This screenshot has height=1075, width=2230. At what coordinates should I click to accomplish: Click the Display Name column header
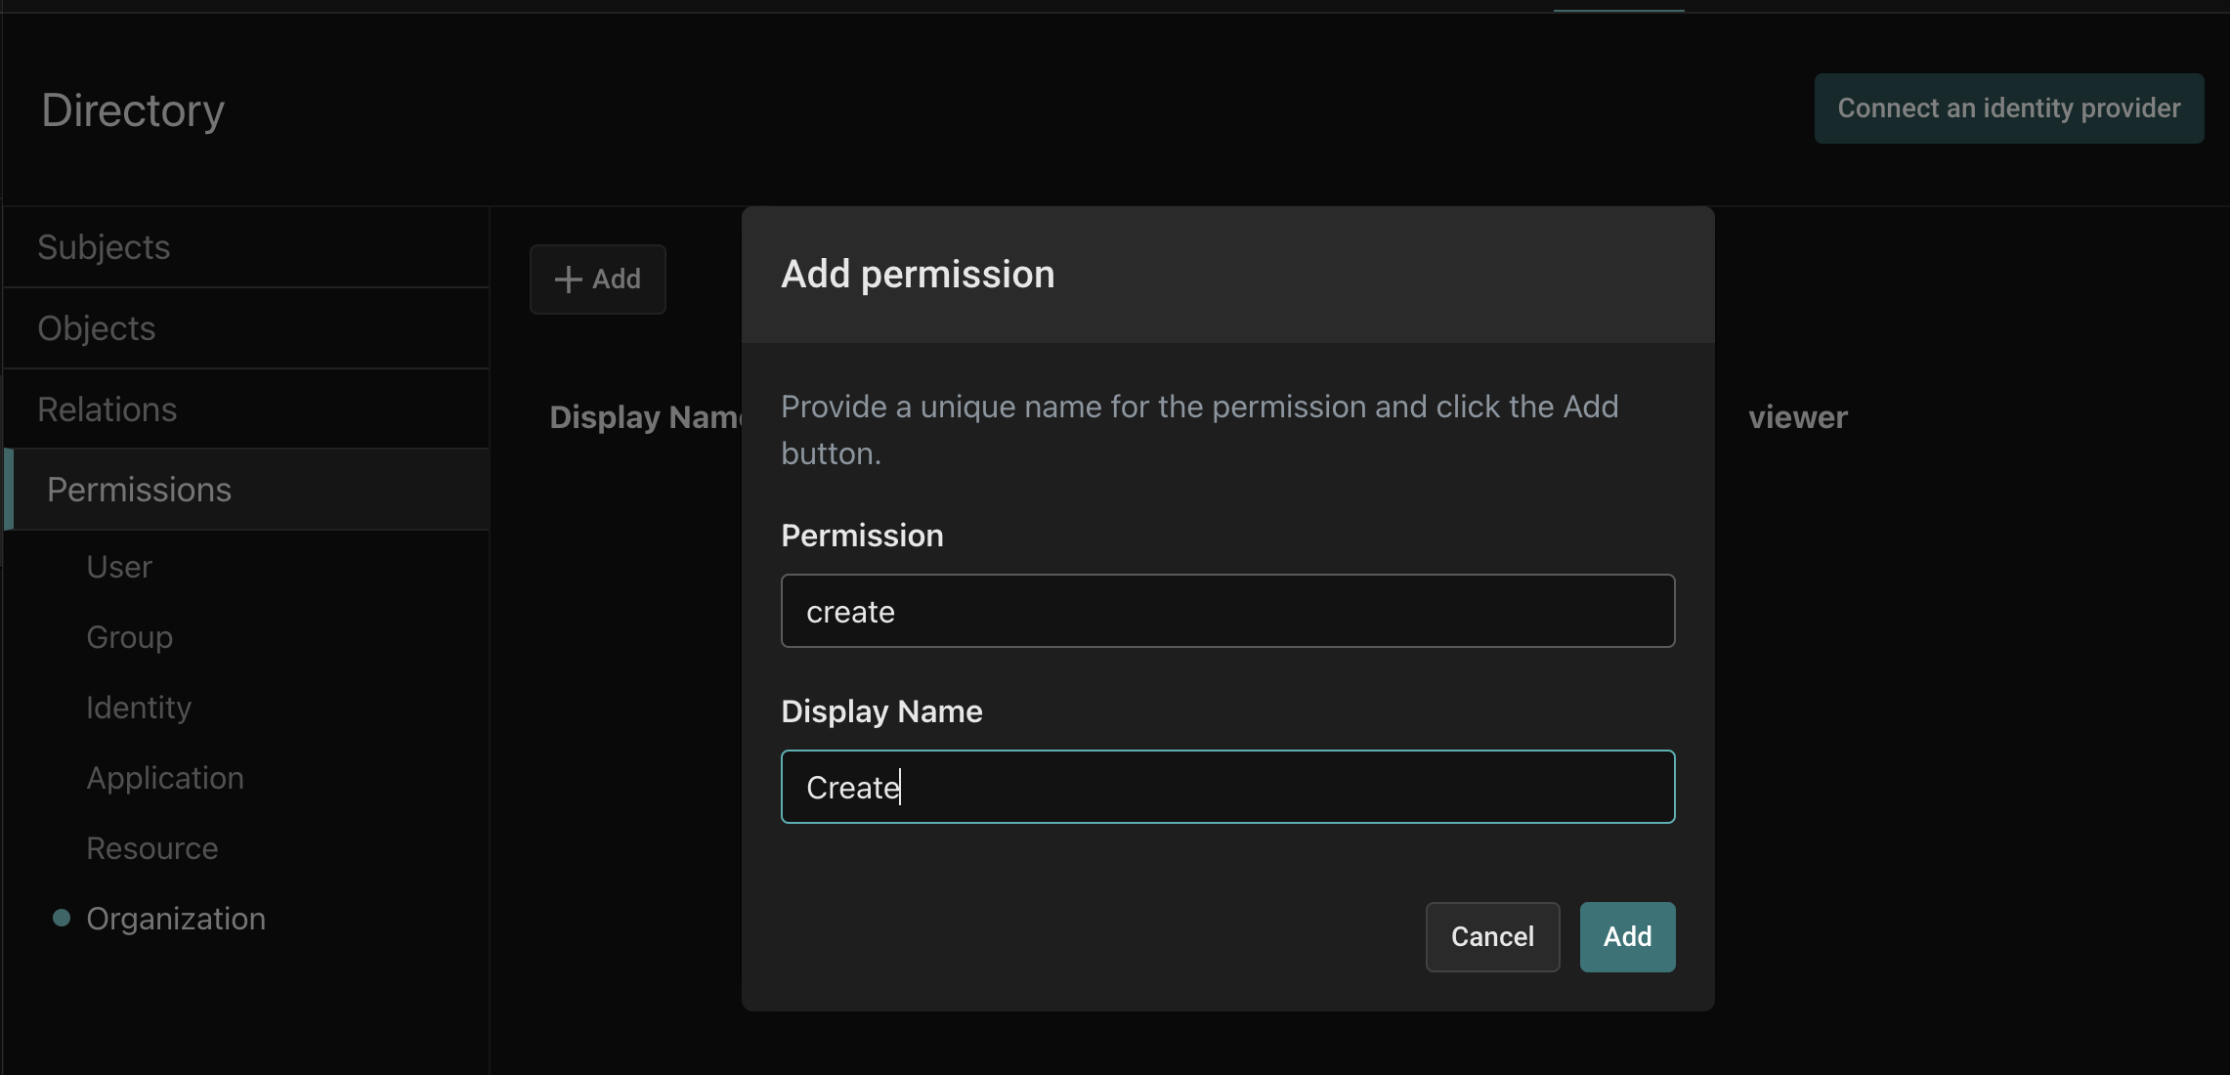pos(645,417)
